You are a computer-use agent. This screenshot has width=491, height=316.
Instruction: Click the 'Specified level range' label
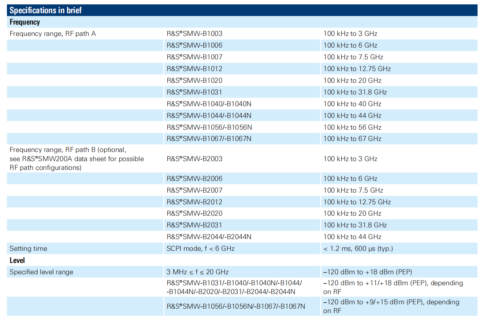41,272
